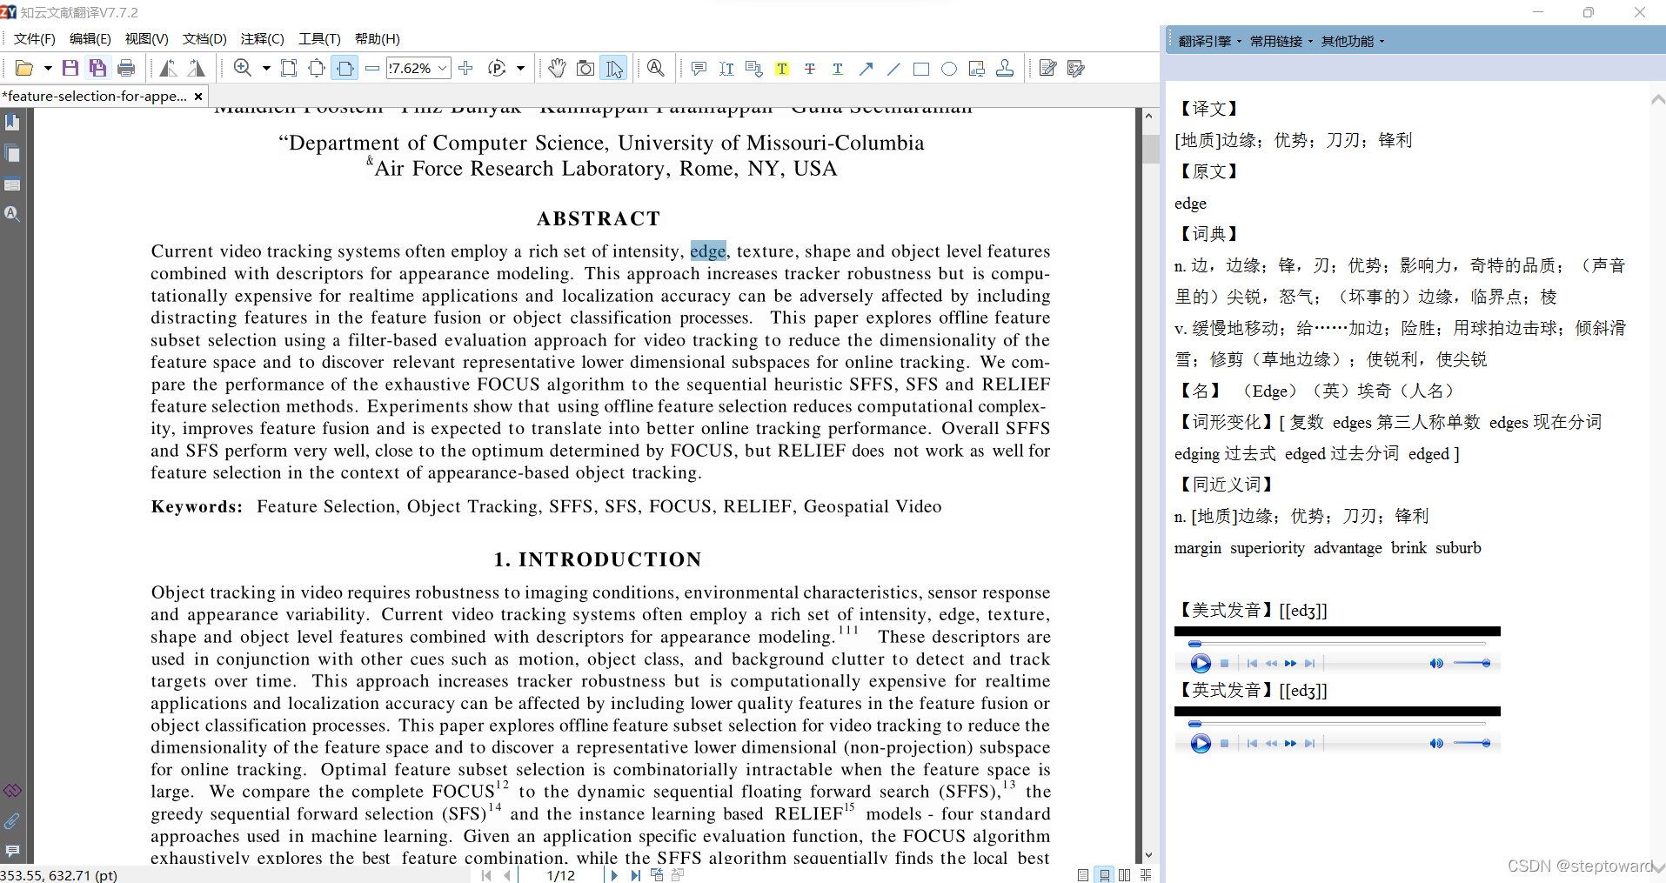1666x883 pixels.
Task: Toggle the fit-width view mode
Action: [345, 69]
